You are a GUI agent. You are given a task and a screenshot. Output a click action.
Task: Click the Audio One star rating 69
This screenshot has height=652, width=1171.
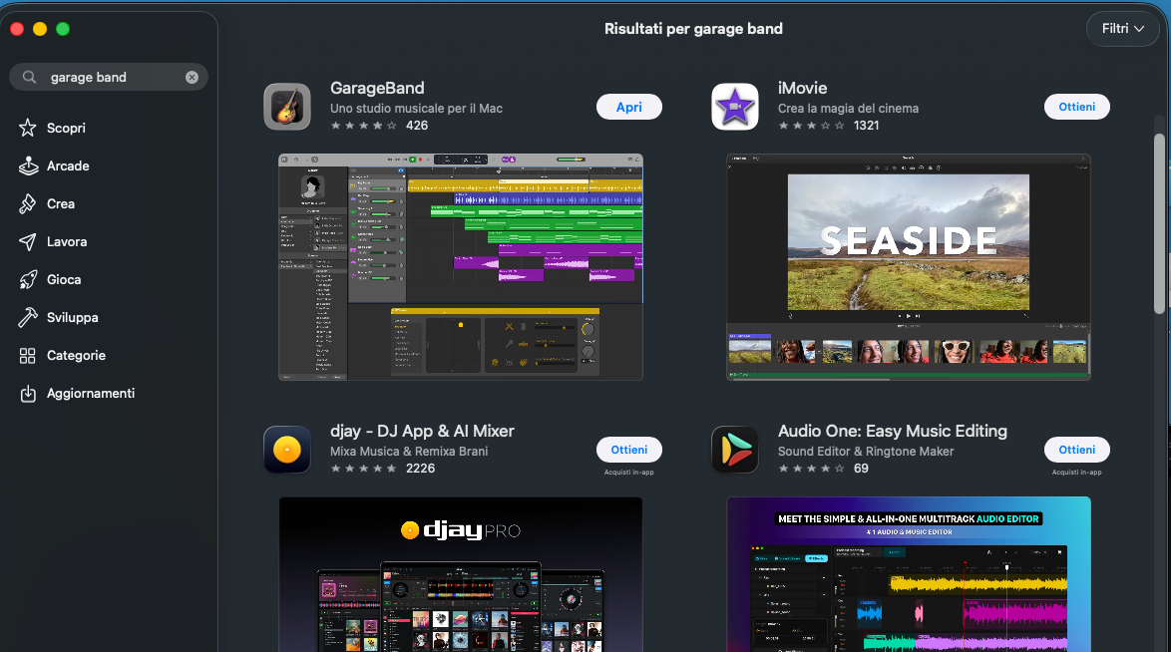[x=823, y=469]
